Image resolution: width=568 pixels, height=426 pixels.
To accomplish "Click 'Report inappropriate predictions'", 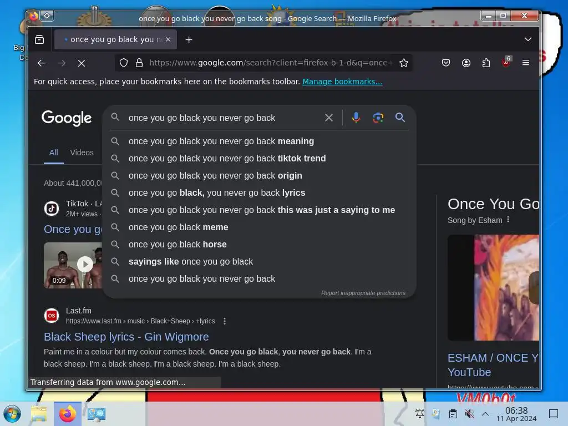I will [363, 293].
